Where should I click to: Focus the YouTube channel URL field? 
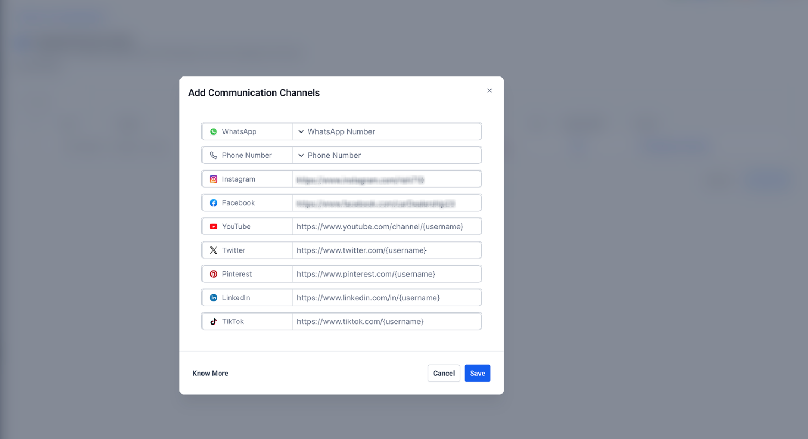[x=387, y=226]
